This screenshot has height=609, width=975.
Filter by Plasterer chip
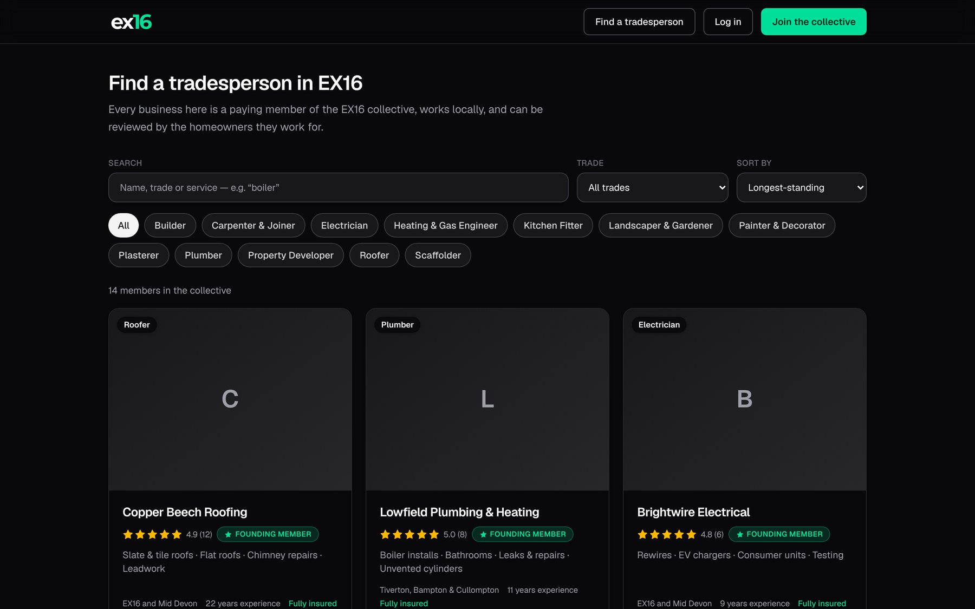(x=139, y=255)
